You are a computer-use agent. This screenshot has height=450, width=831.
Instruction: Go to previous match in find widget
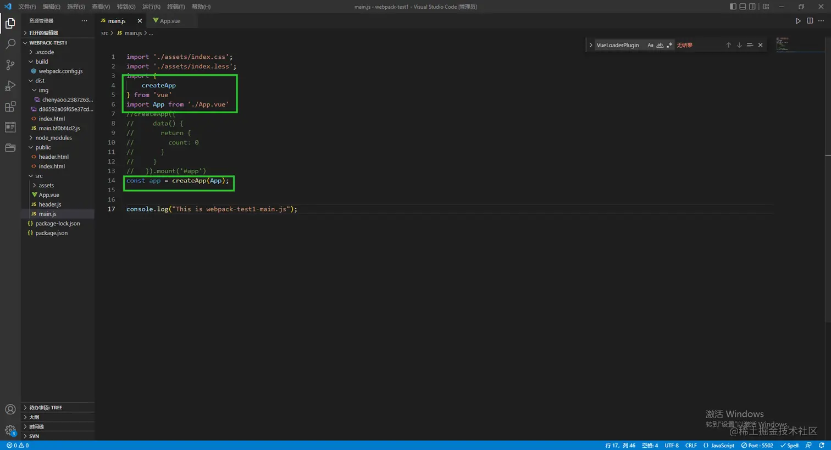click(x=729, y=45)
